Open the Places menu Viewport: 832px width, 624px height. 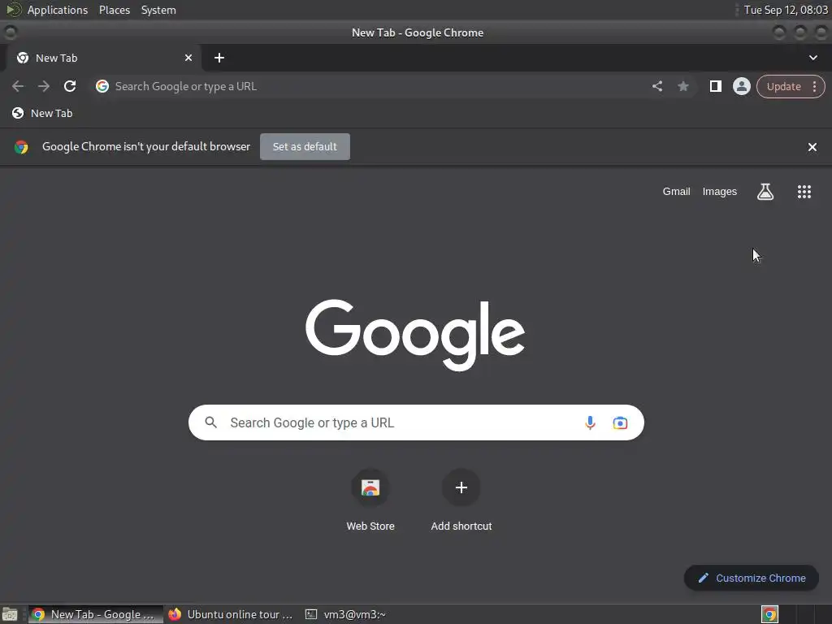tap(114, 10)
